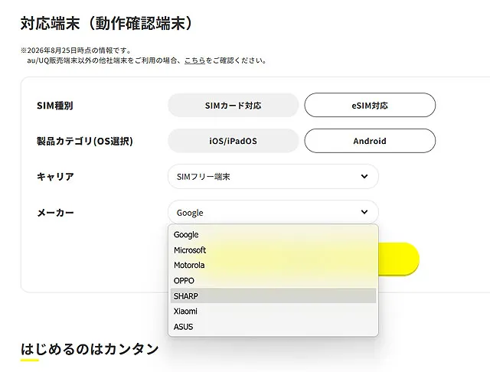
Task: Select eSIM対応 option
Action: click(x=370, y=106)
